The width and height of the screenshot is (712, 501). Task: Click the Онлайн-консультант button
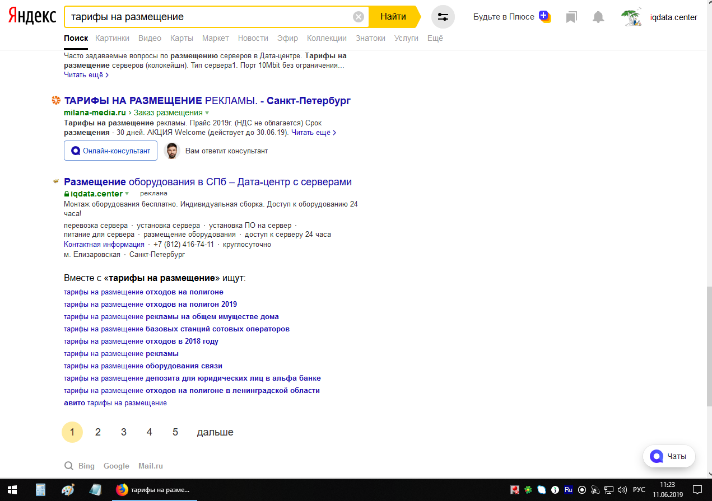[x=111, y=151]
